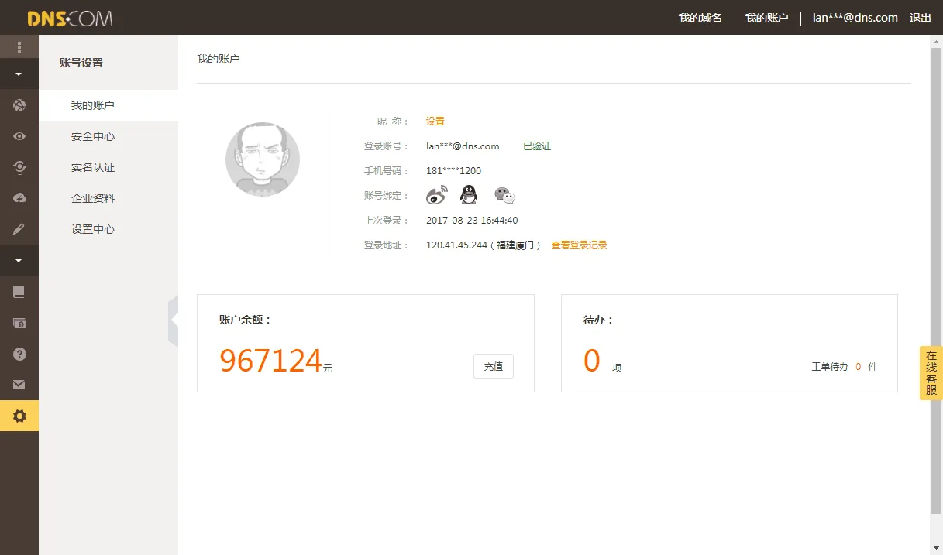Open the globe icon in left sidebar
943x555 pixels.
[x=19, y=105]
